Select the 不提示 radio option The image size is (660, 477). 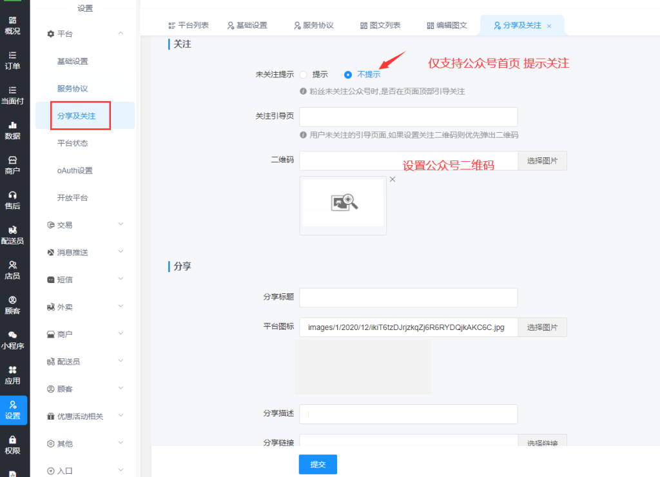(x=348, y=75)
